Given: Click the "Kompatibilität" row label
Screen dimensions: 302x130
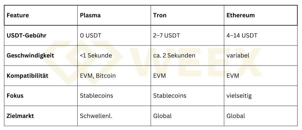Looking at the screenshot, I should [x=27, y=76].
